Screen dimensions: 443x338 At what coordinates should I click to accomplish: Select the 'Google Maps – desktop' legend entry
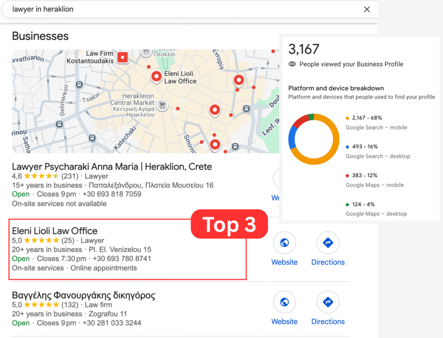click(x=376, y=214)
